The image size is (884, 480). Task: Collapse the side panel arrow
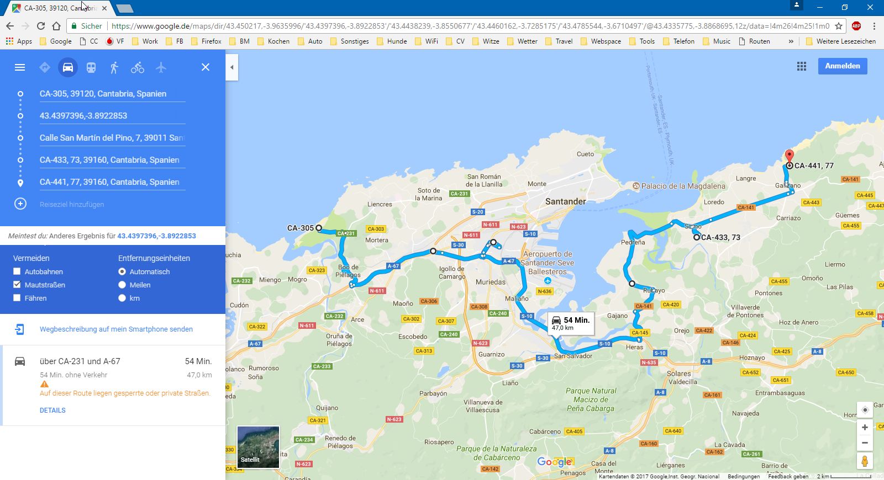point(232,67)
